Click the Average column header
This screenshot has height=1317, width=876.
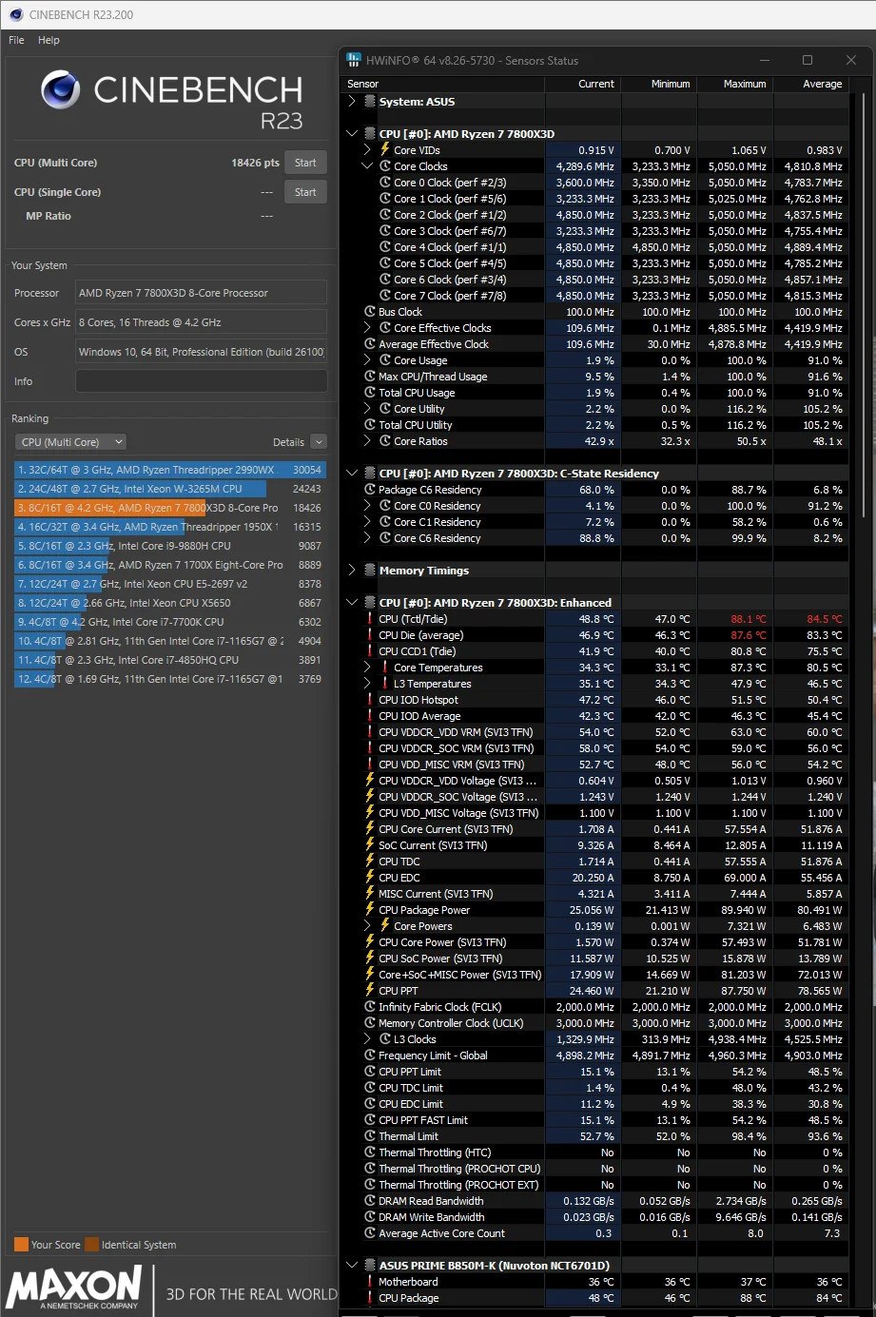811,84
